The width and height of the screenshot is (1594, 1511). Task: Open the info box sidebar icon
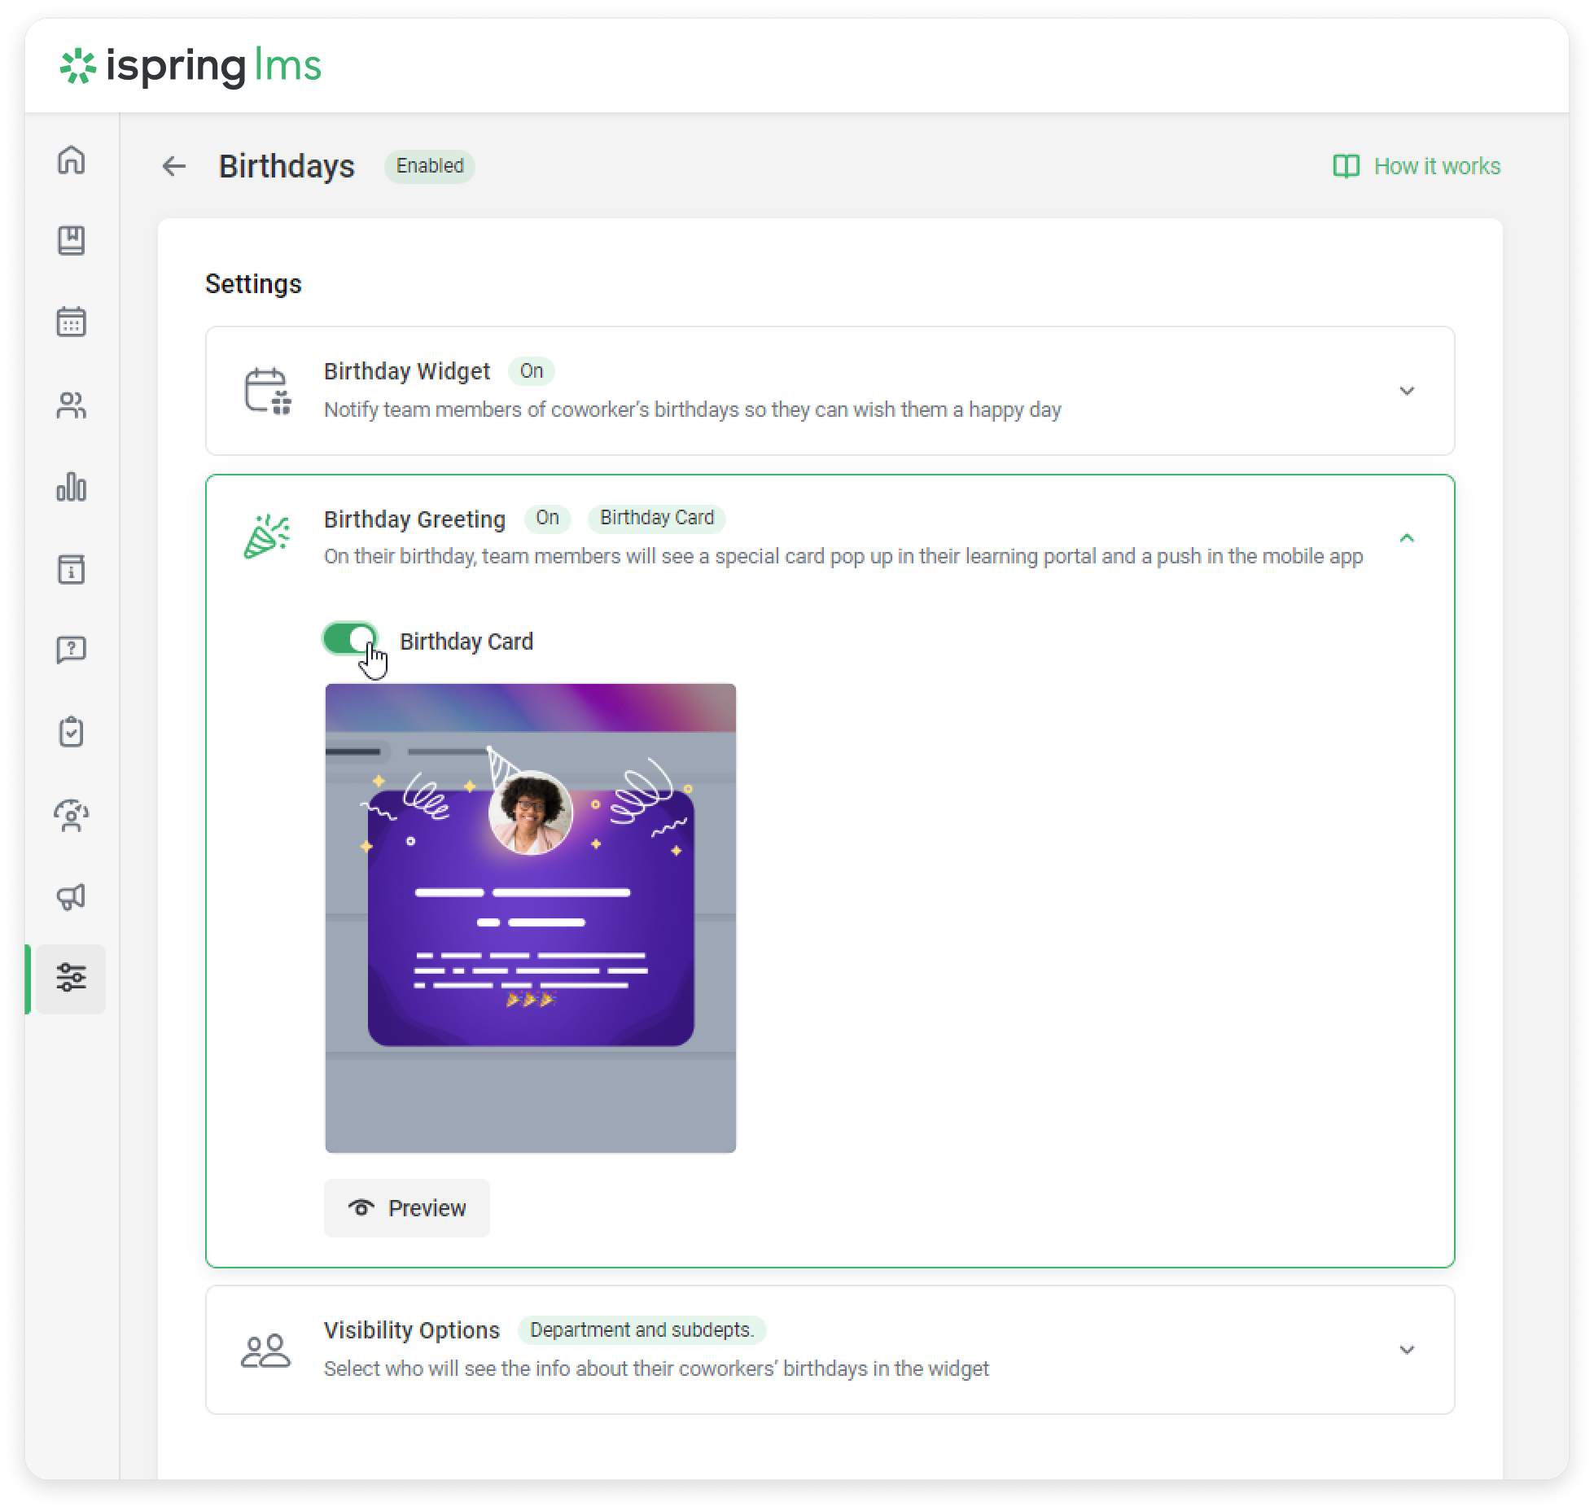pyautogui.click(x=72, y=569)
